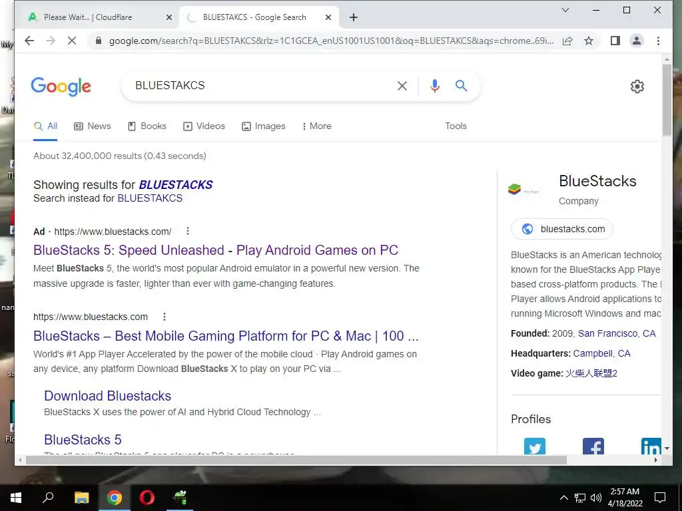Click the browser address bar URL
This screenshot has width=682, height=511.
coord(330,41)
